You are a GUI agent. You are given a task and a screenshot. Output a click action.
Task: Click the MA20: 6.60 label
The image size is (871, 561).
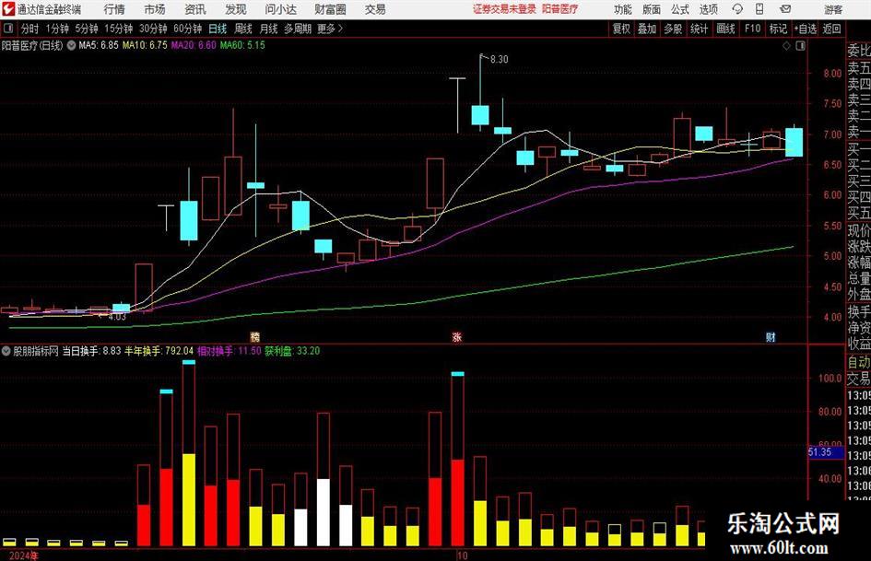click(194, 45)
